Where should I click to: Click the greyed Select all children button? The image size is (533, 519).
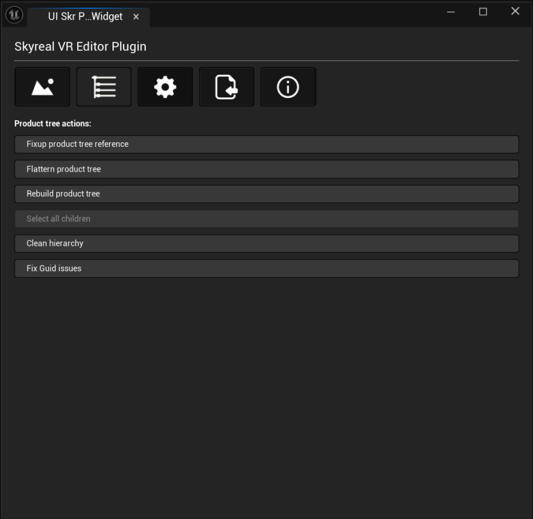point(266,219)
